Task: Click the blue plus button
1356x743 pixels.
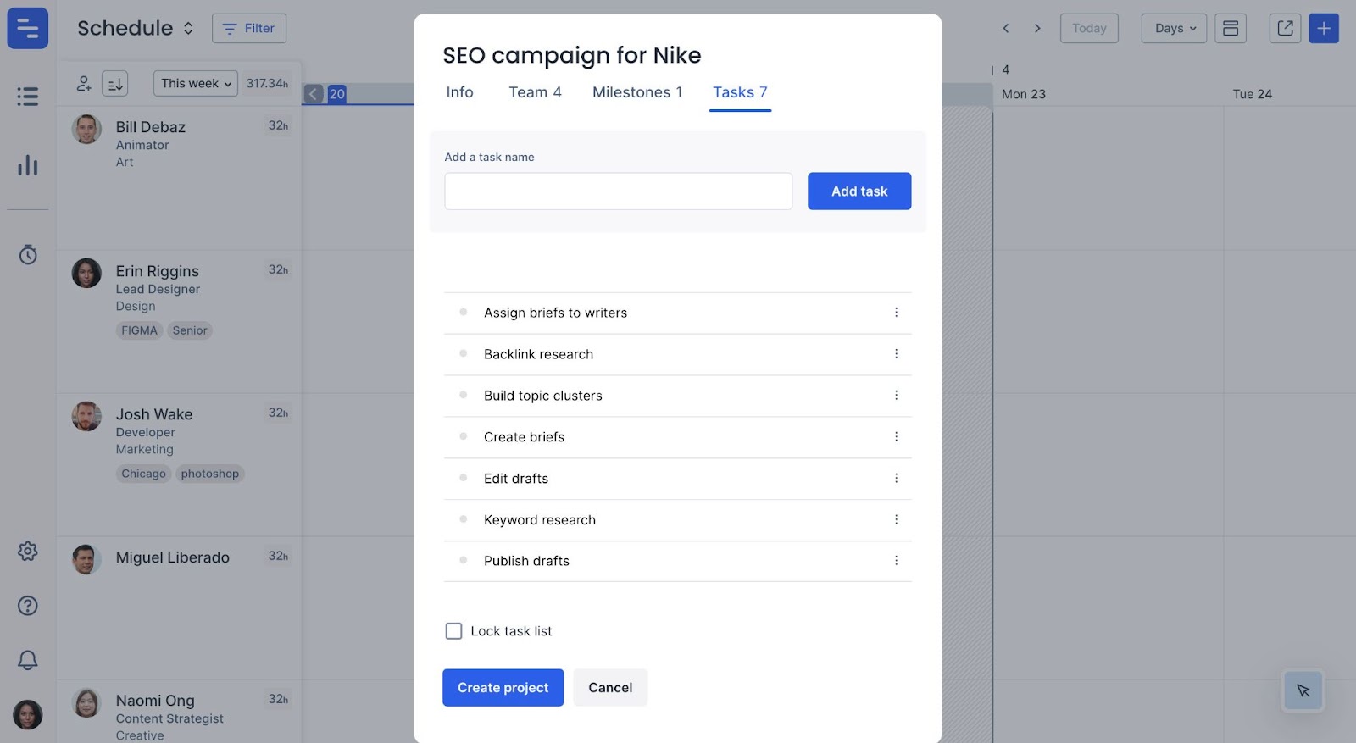Action: 1323,28
